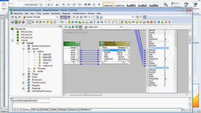Select the Infa_Eval_Nov repository
201x113 pixels.
click(27, 32)
